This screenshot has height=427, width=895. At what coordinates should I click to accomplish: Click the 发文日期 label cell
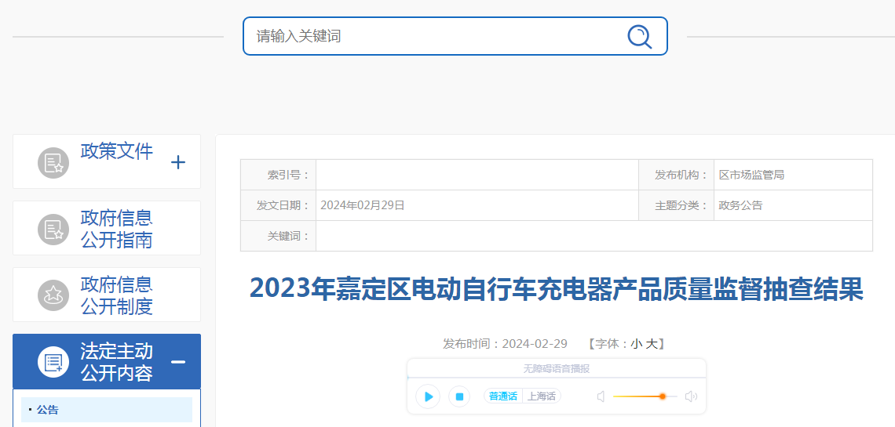tap(279, 205)
